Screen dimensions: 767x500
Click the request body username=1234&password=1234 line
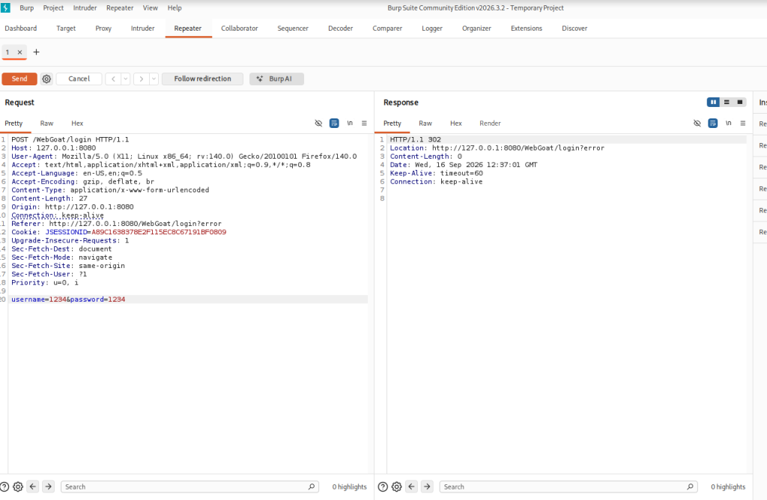[68, 299]
